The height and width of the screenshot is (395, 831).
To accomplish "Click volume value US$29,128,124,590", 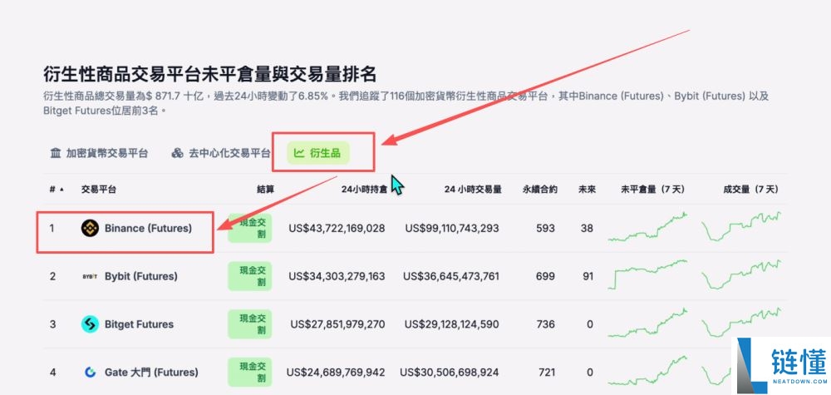I will pos(451,324).
